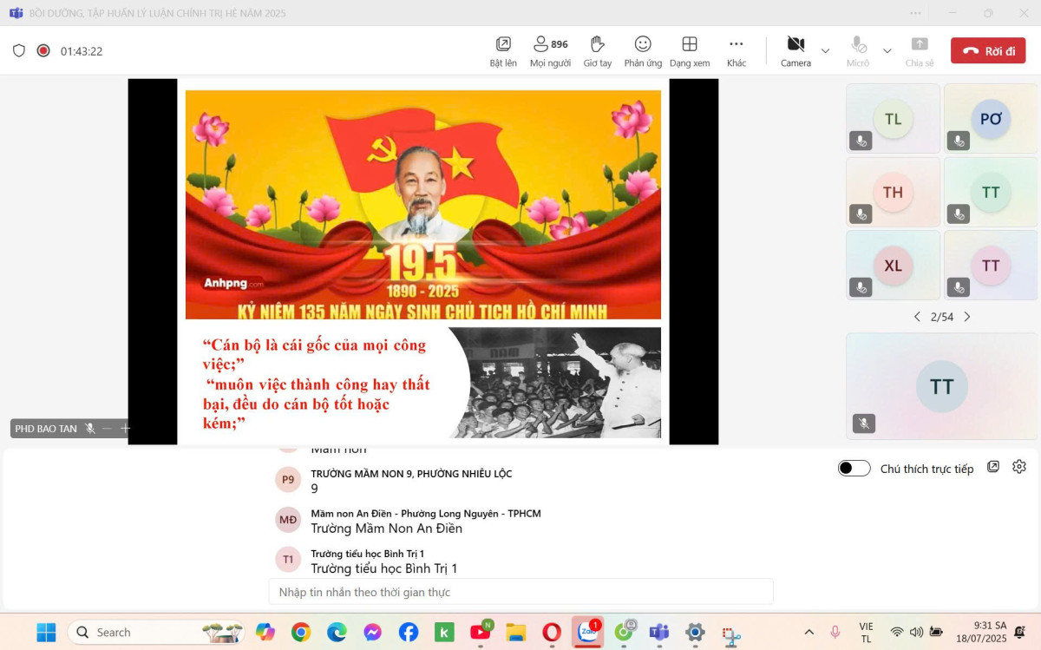Click the recording indicator icon
Screen dimensions: 1041x650
[x=43, y=51]
